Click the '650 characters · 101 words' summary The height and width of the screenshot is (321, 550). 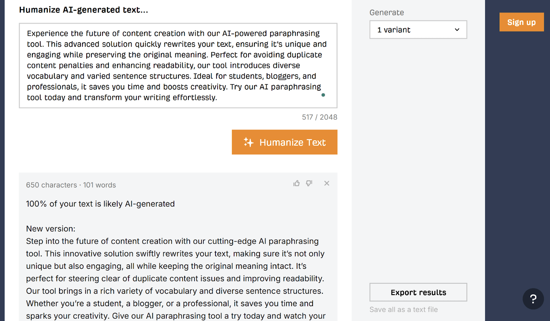71,185
